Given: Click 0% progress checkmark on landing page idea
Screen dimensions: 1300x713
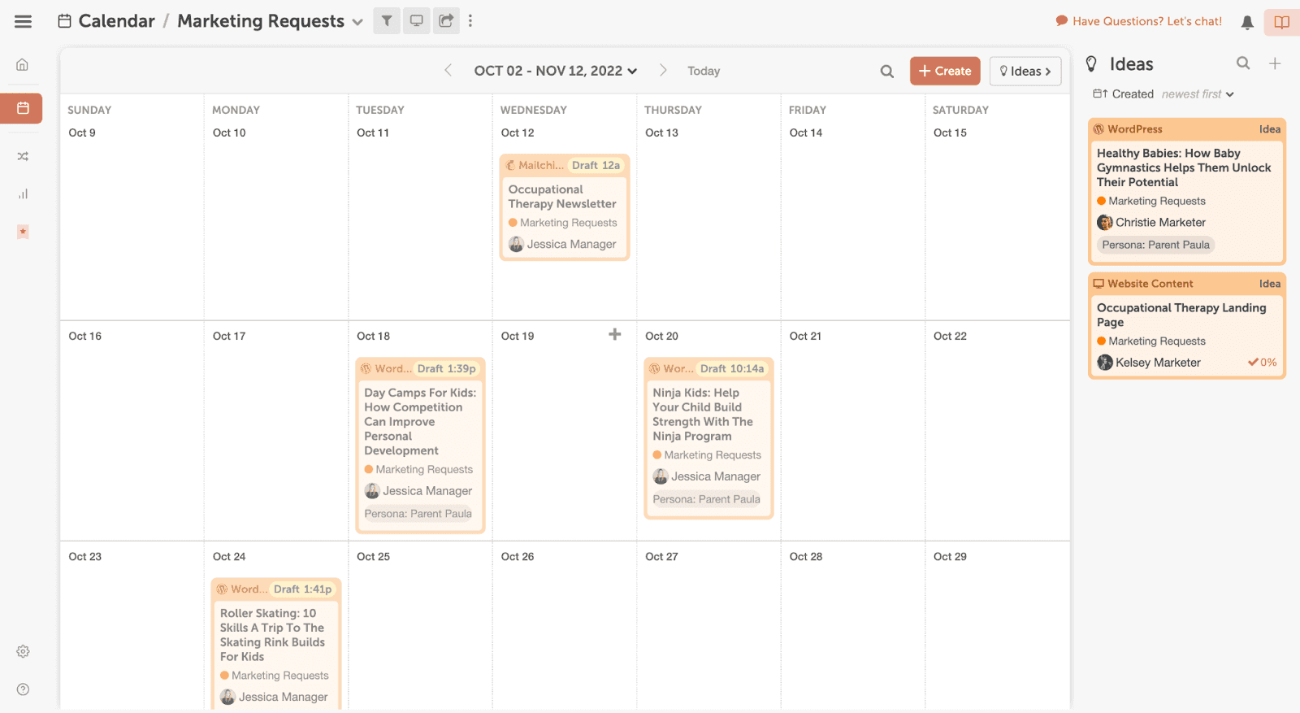Looking at the screenshot, I should click(1262, 363).
